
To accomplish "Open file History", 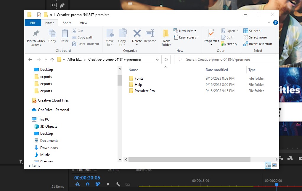I will tap(229, 44).
